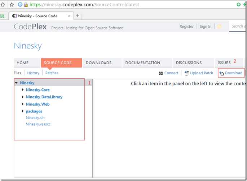Screen dimensions: 247x181
Task: Open a new browser tab with plus
Action: coord(78,16)
